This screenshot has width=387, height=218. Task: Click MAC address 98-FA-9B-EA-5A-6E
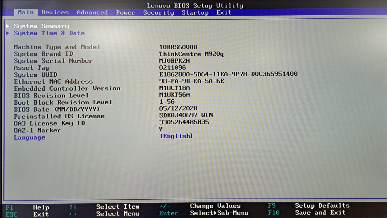click(x=191, y=81)
